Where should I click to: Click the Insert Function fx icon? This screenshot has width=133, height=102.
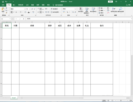[x=24, y=19]
